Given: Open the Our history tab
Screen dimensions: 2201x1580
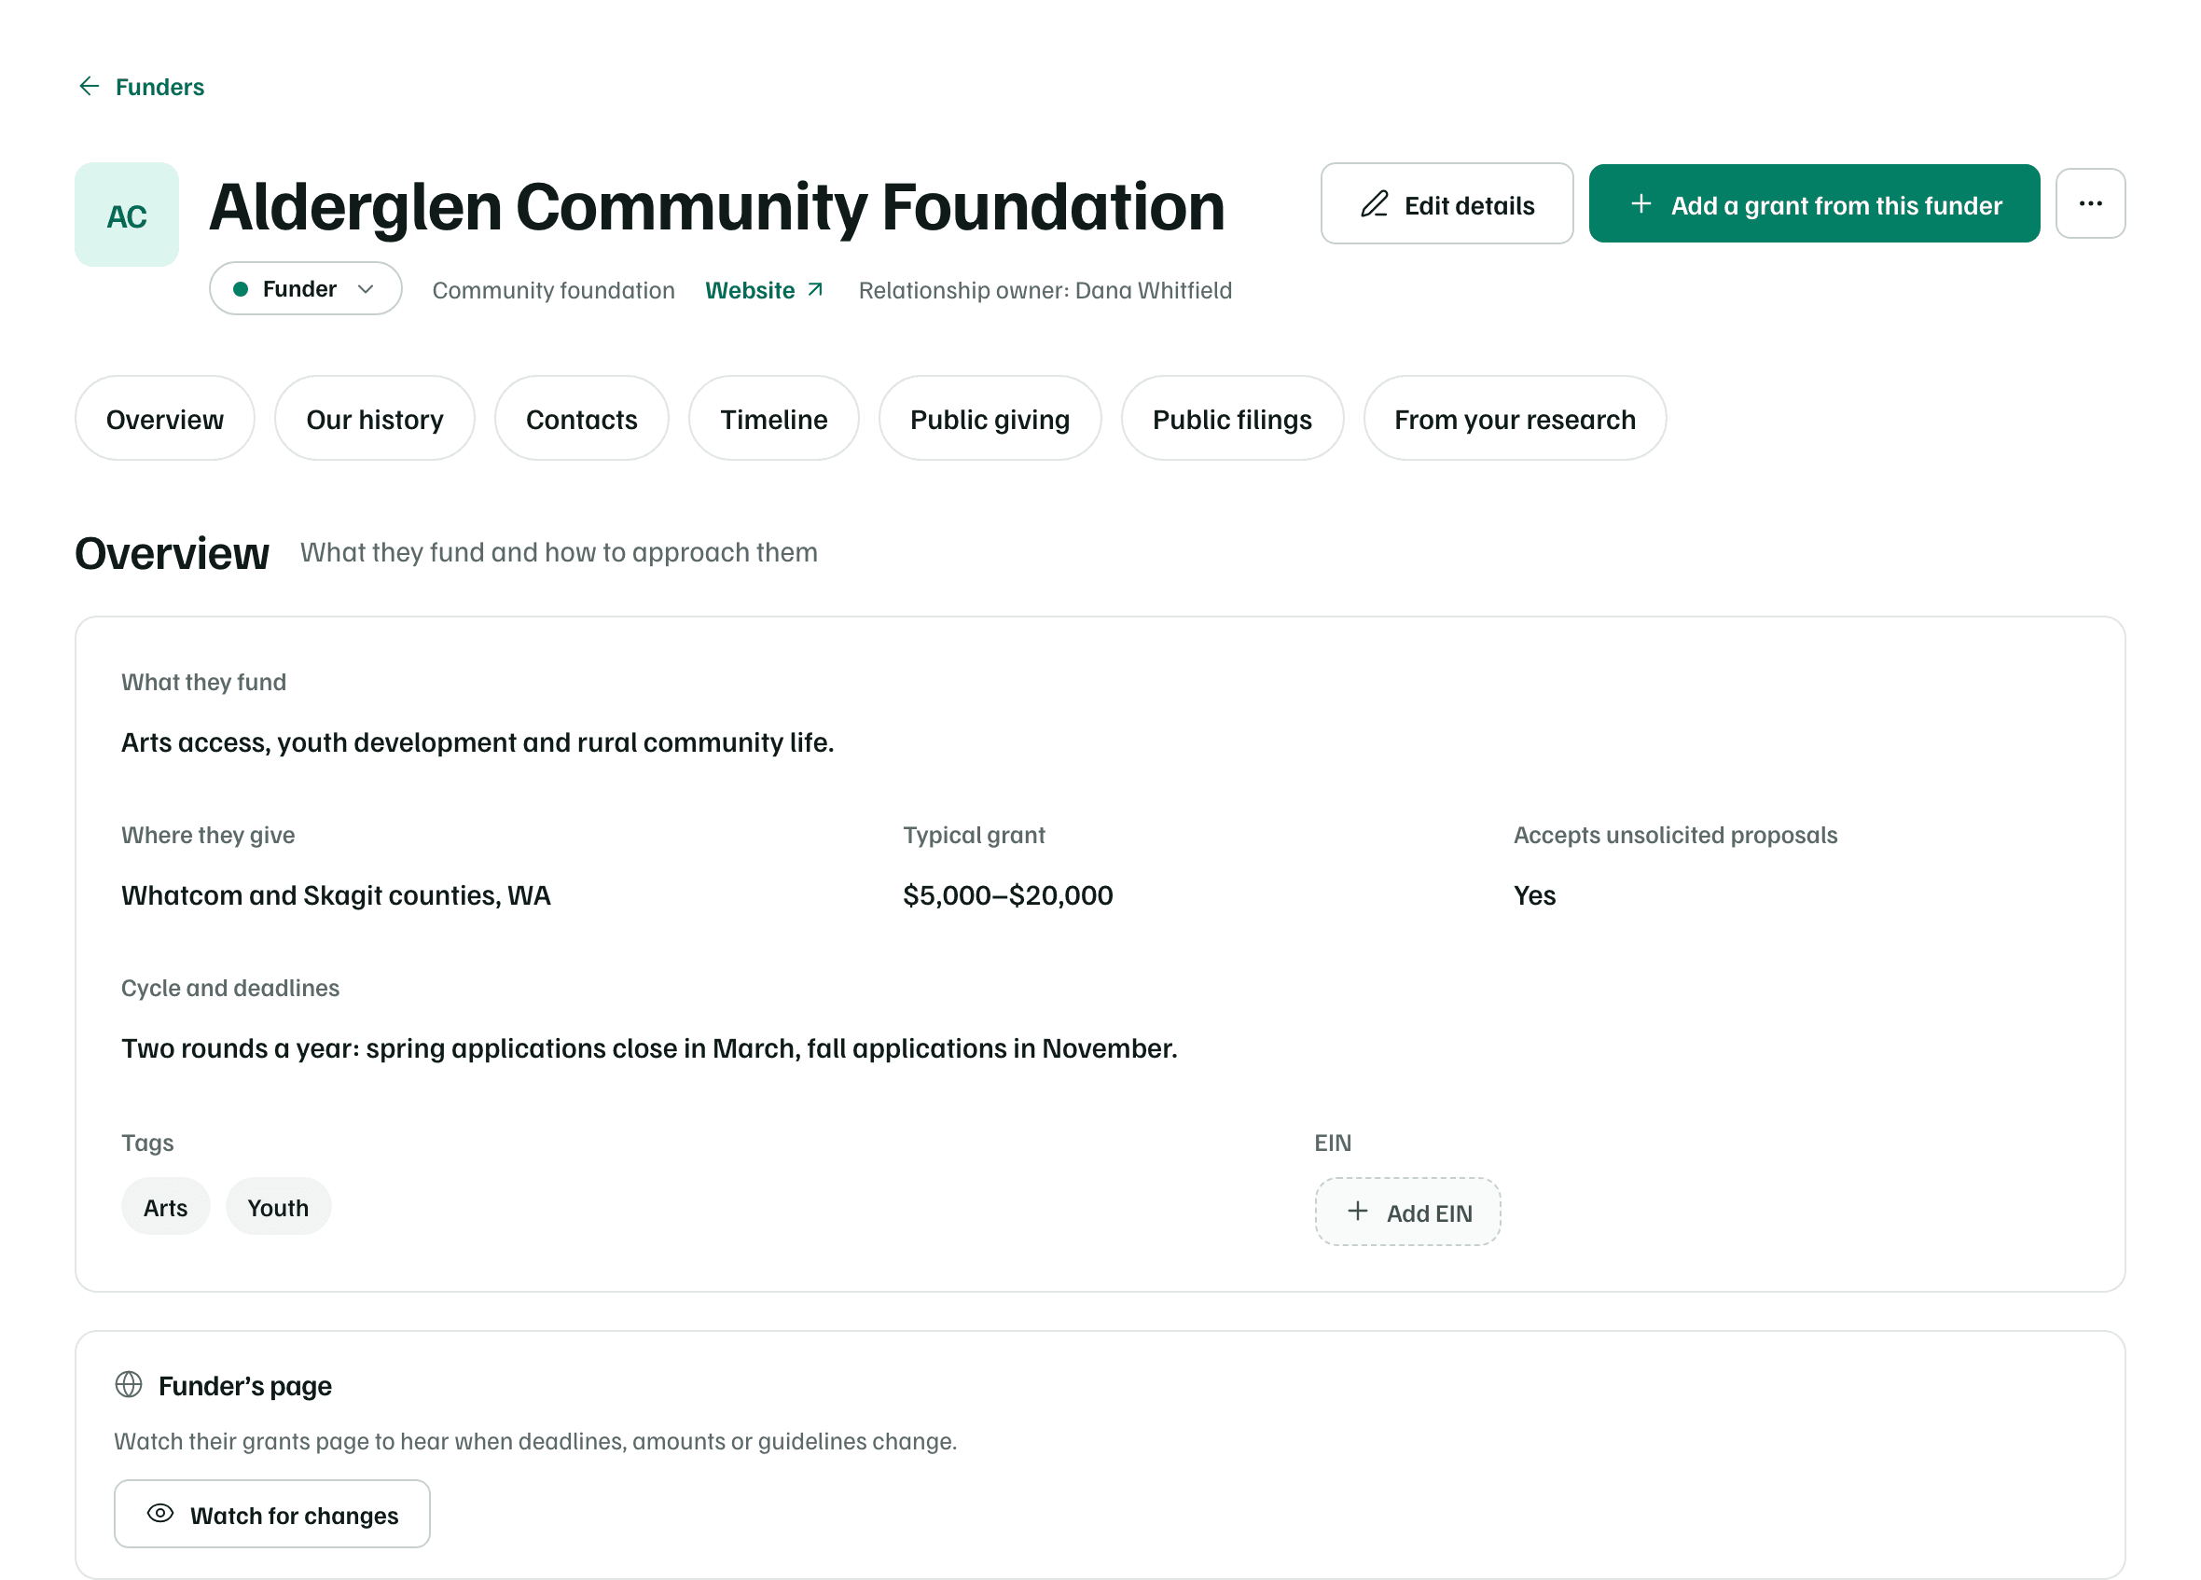Looking at the screenshot, I should (375, 418).
